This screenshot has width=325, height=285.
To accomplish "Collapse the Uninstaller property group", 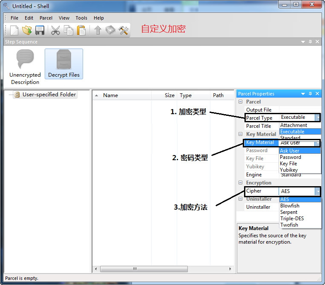I will [x=240, y=199].
